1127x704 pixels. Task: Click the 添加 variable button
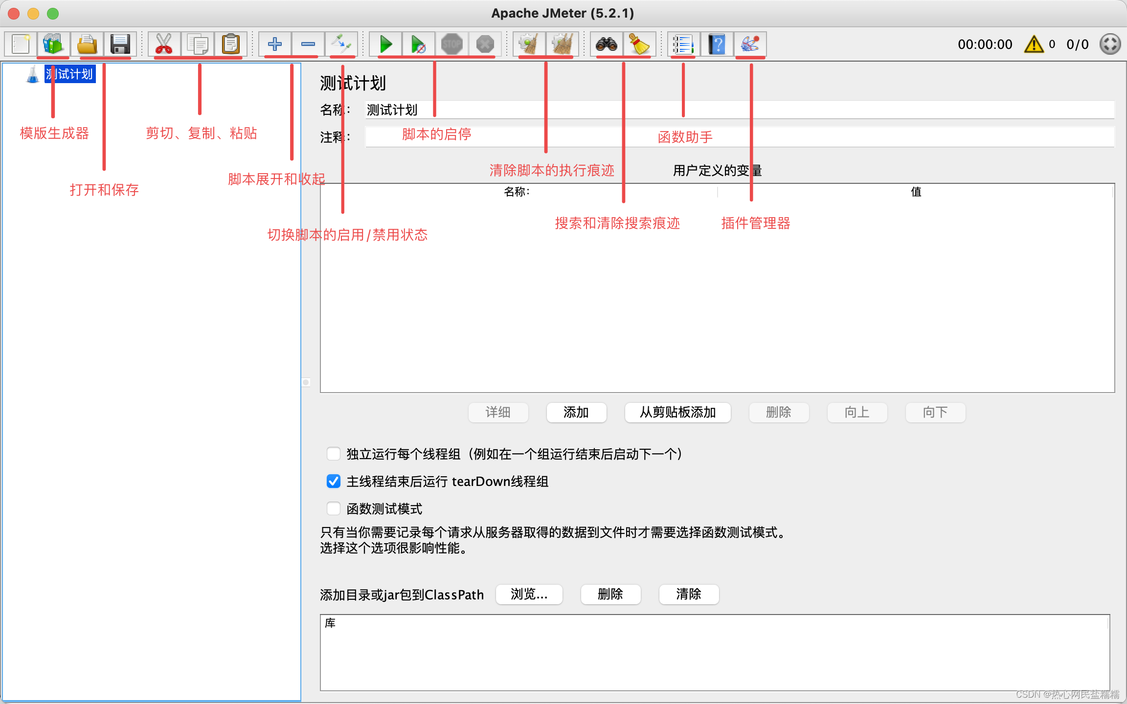point(576,412)
